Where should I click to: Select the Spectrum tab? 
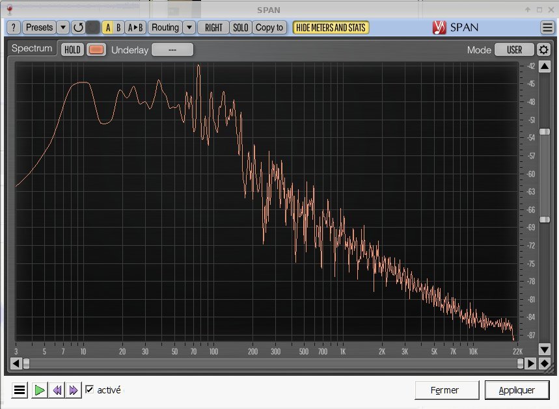32,48
